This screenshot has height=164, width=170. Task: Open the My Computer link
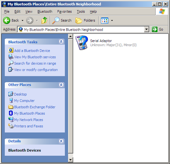coord(24,101)
